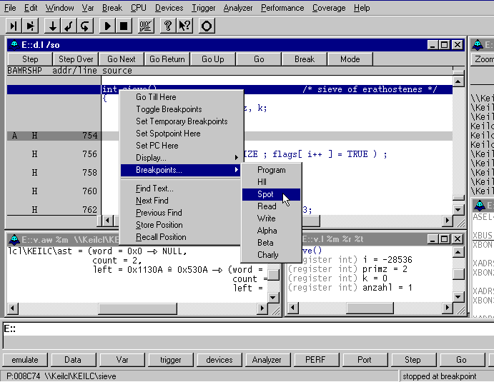Open the Edit menu
The height and width of the screenshot is (382, 494).
31,8
